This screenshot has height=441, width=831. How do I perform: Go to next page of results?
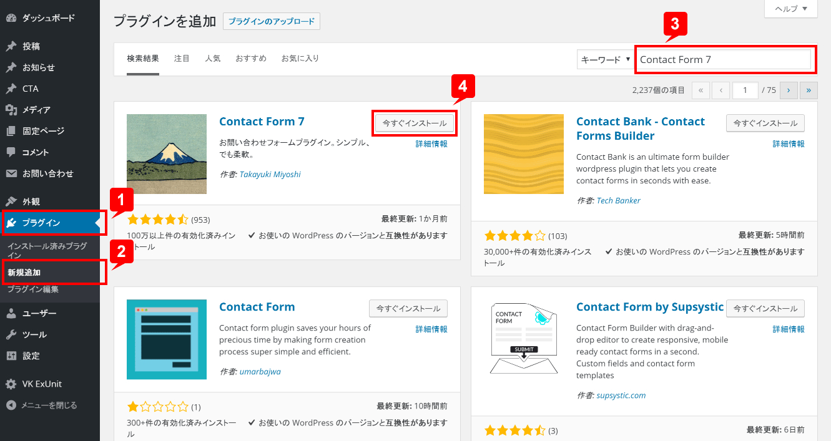tap(789, 90)
